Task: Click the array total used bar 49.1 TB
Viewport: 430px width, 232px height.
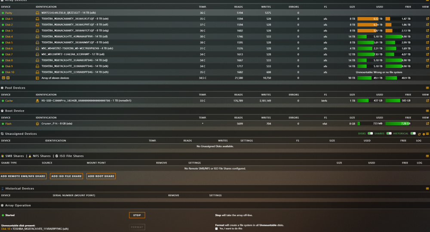Action: pos(370,78)
